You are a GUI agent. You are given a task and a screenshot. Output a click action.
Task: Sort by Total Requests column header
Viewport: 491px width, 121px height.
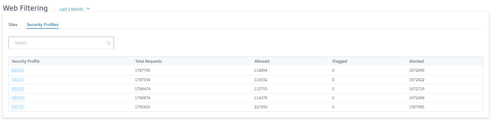click(149, 61)
